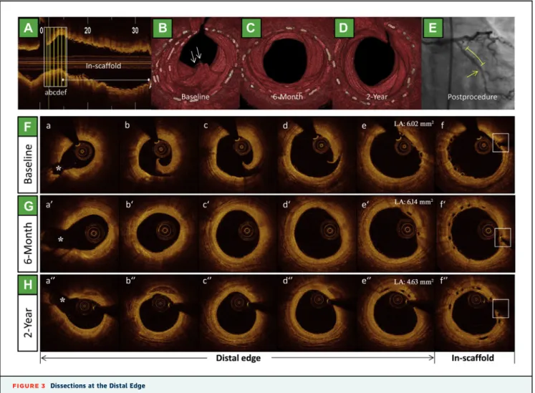Select baseline OCT frame c
Screen dimensions: 535x393
238,155
